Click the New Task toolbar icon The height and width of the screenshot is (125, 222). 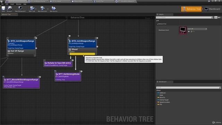click(32, 9)
